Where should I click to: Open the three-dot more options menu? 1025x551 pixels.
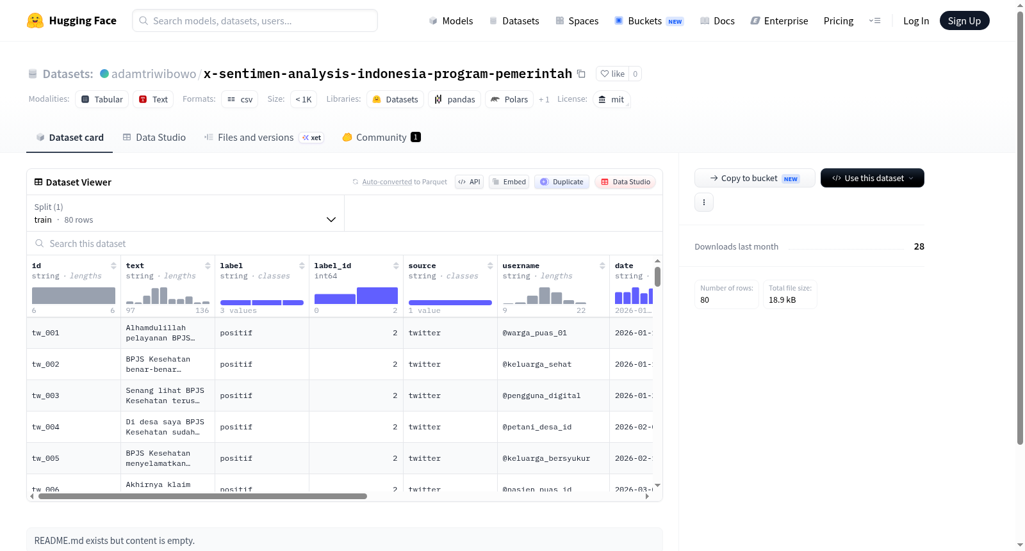704,202
